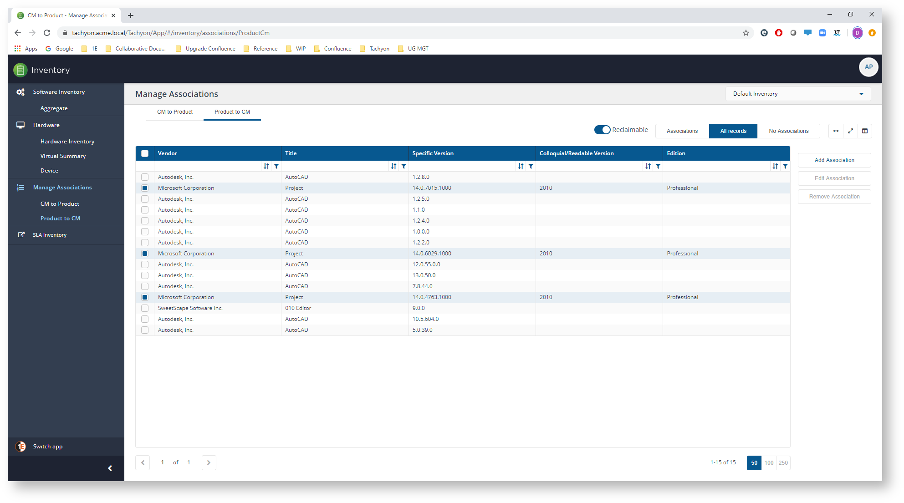Click the Switch app icon at bottom left
Image resolution: width=904 pixels, height=503 pixels.
click(x=20, y=446)
